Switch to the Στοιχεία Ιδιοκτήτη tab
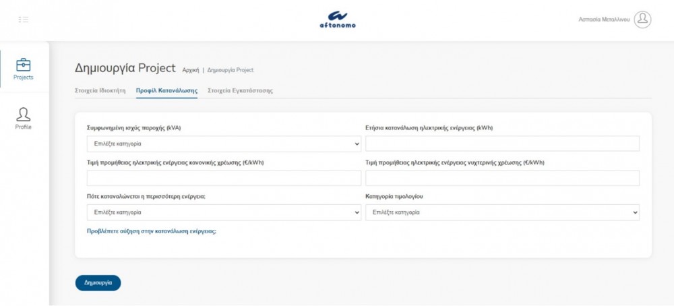The image size is (674, 306). [100, 90]
